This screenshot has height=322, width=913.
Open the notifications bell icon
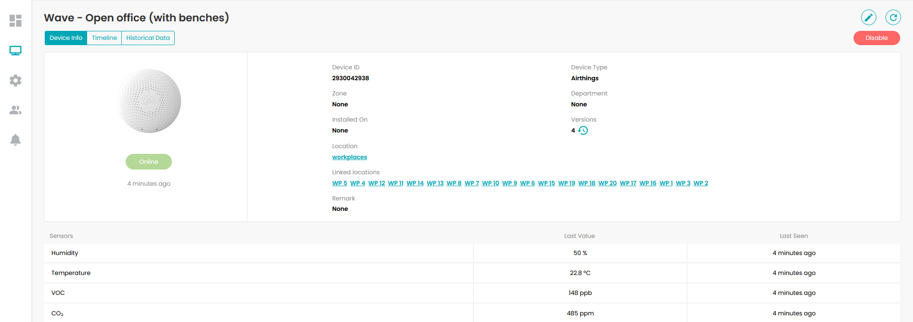click(15, 140)
